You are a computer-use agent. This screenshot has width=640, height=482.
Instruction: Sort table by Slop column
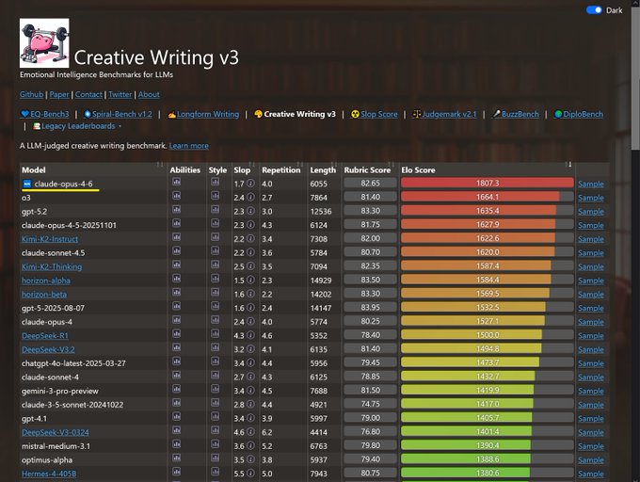[x=245, y=169]
